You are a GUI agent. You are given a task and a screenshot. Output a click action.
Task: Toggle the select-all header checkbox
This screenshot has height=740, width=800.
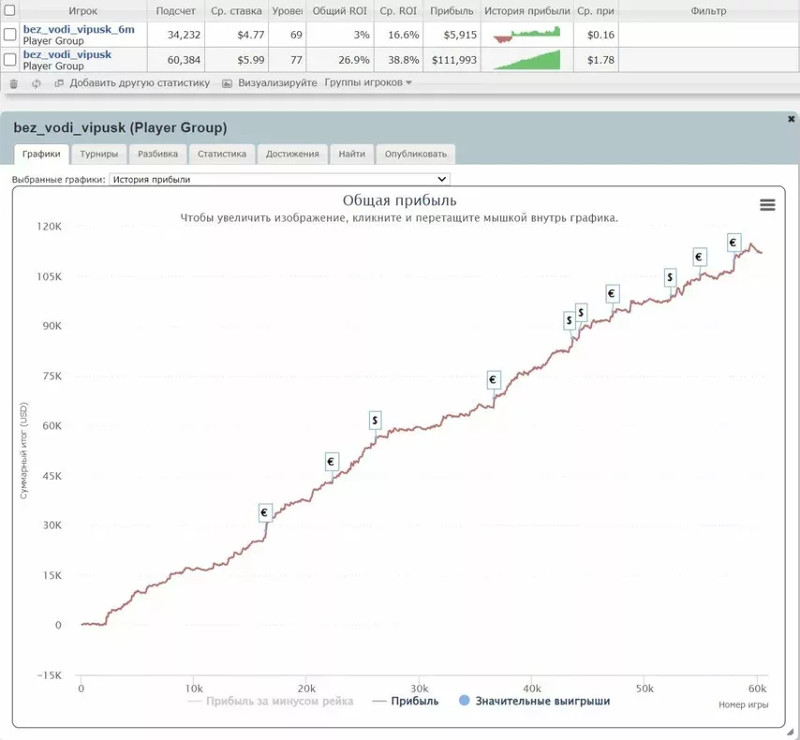pos(9,9)
